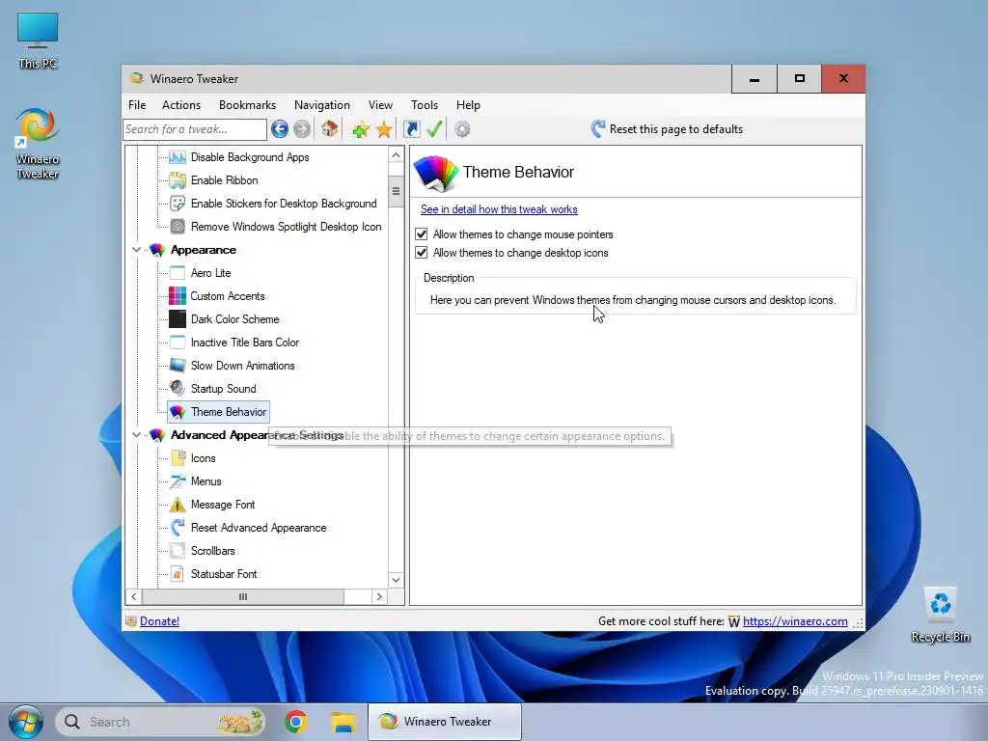
Task: Select Theme Behavior tree item
Action: [219, 412]
